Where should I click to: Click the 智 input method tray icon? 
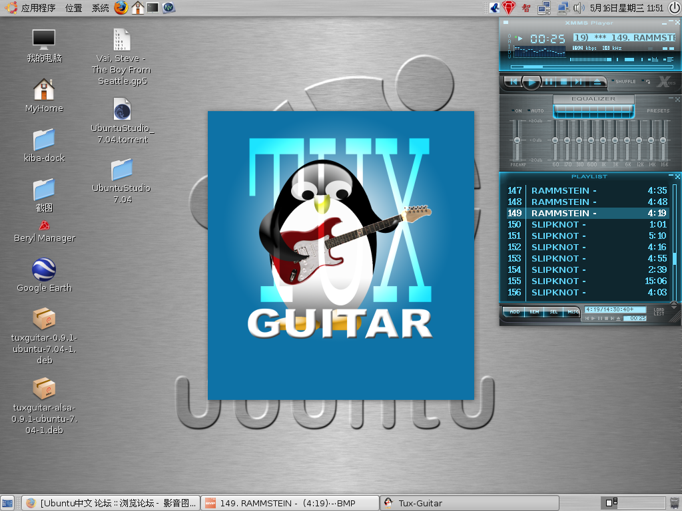526,8
